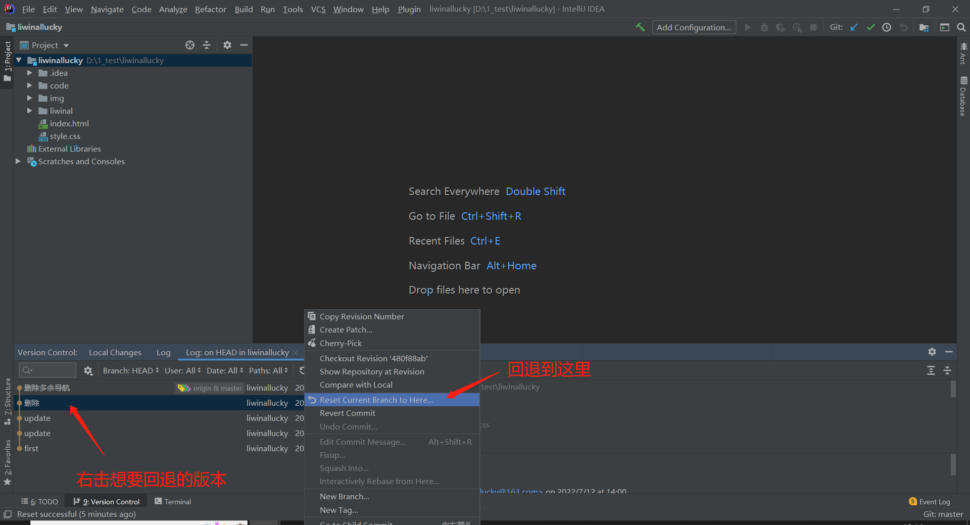Toggle the 1: Project tool window
The height and width of the screenshot is (525, 970).
(x=7, y=61)
